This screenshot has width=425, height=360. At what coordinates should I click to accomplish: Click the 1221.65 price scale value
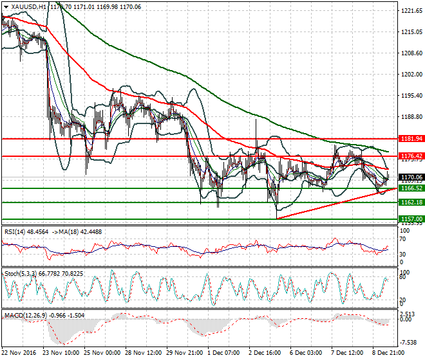pos(411,11)
